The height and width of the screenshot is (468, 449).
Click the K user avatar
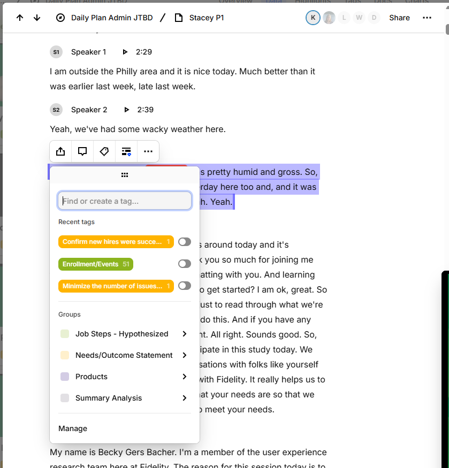click(313, 18)
